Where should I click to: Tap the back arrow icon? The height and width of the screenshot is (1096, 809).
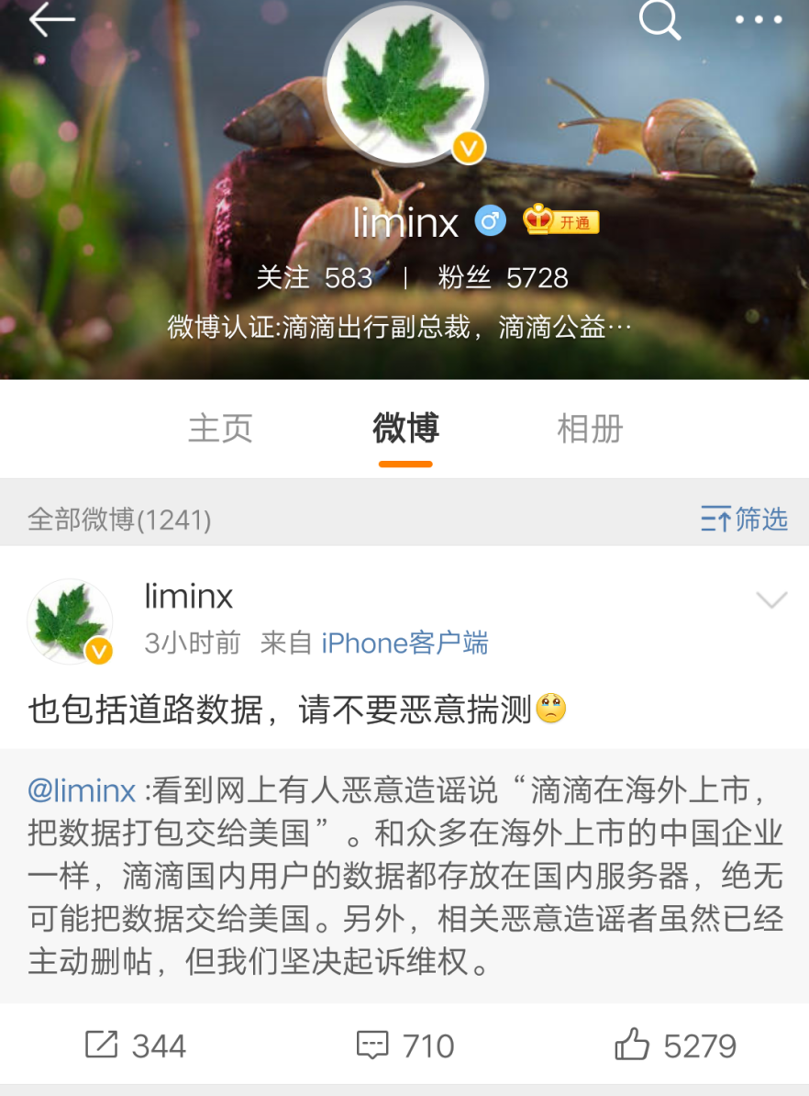[x=51, y=18]
